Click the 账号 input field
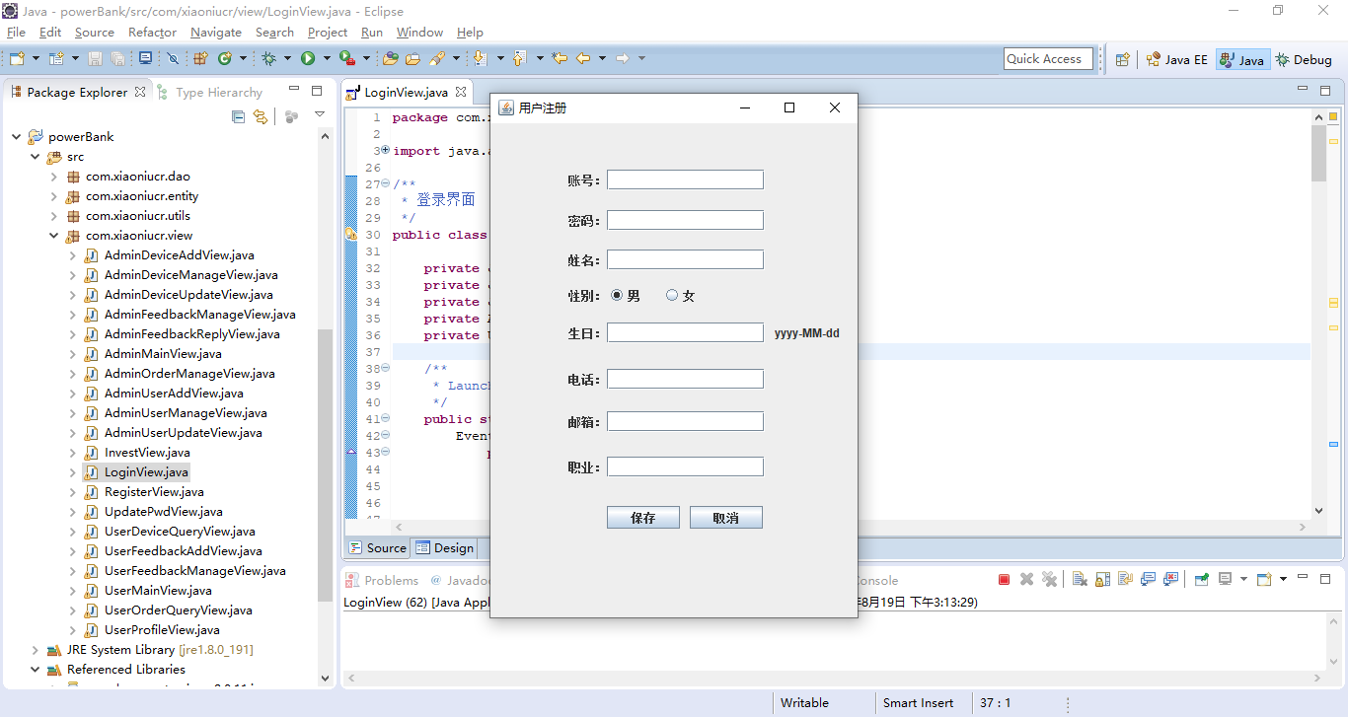 [x=685, y=179]
